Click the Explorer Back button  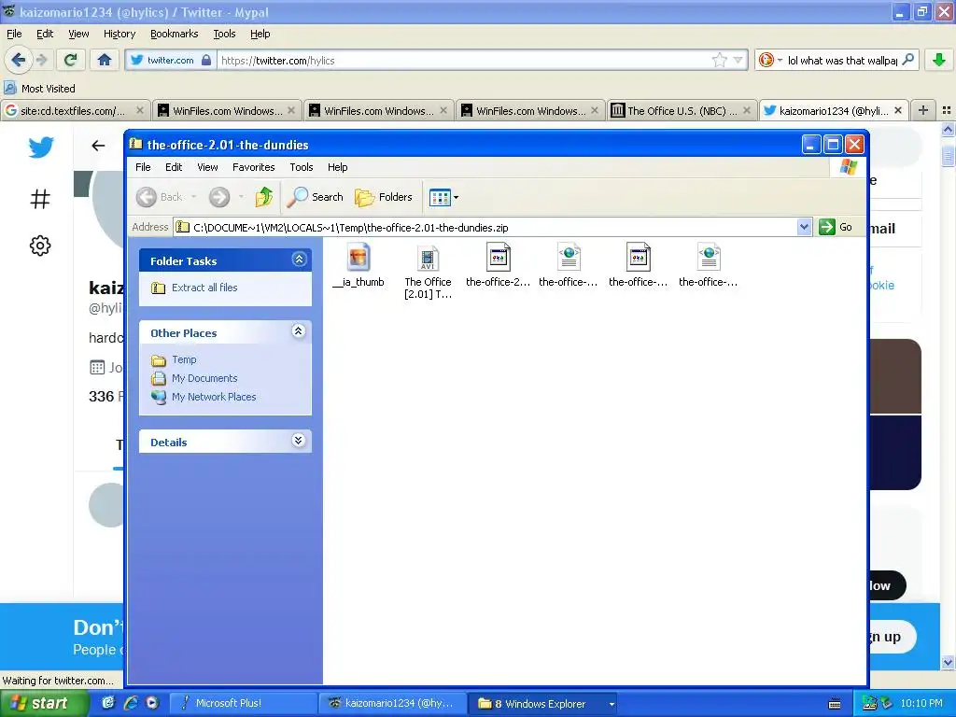[159, 197]
